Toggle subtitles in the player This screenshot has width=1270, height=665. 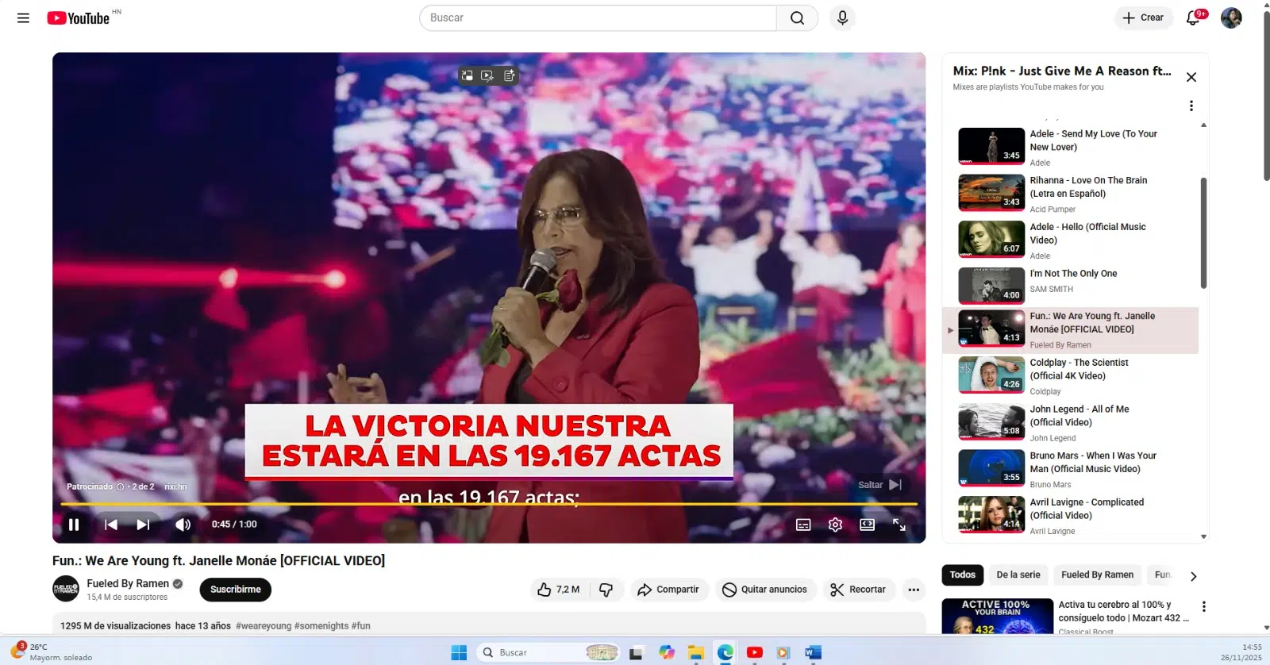[803, 525]
